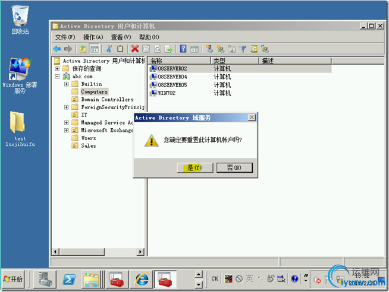
Task: Open the 文件(F) menu
Action: 65,37
